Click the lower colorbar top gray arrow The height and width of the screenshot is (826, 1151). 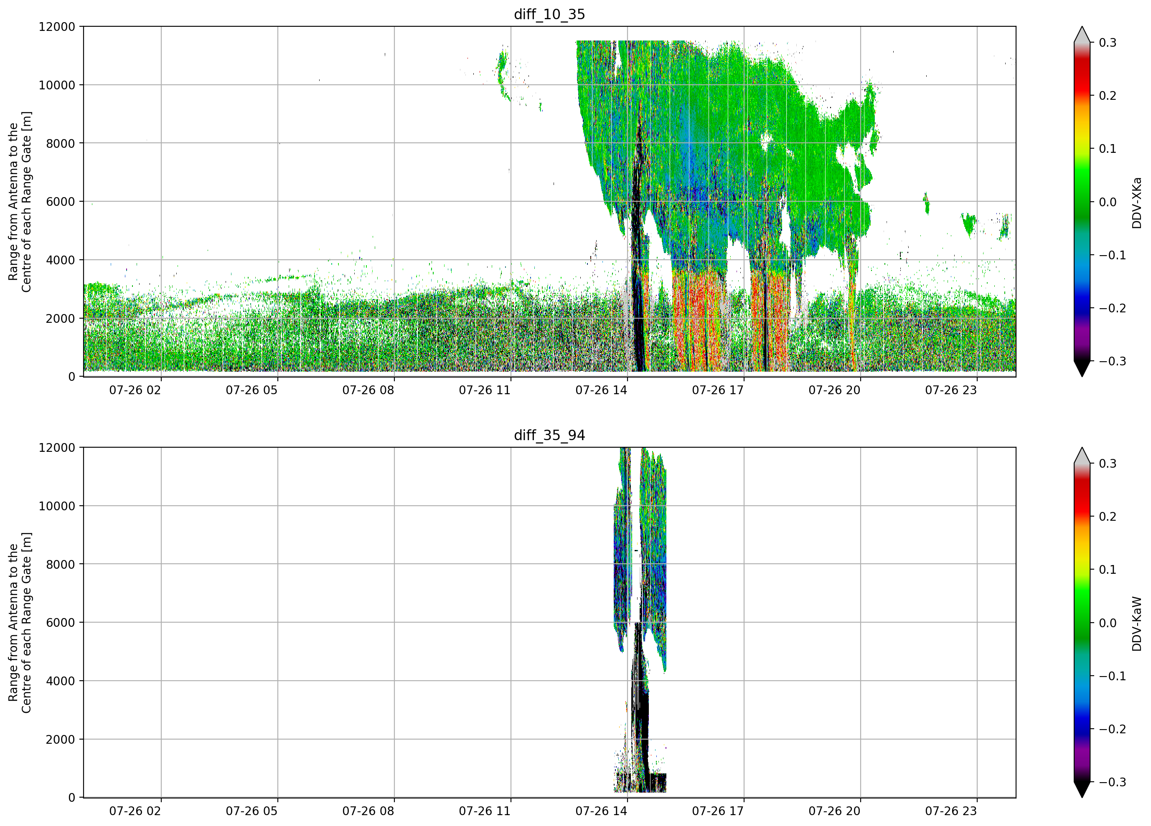[1082, 456]
